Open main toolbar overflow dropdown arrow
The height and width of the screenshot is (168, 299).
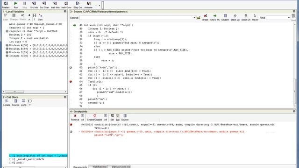point(100,6)
